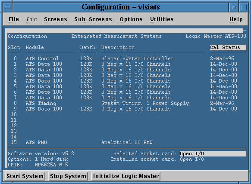Screen dimensions: 251x184
Task: Select ATS Data 100 in slot 6
Action: (x=44, y=92)
